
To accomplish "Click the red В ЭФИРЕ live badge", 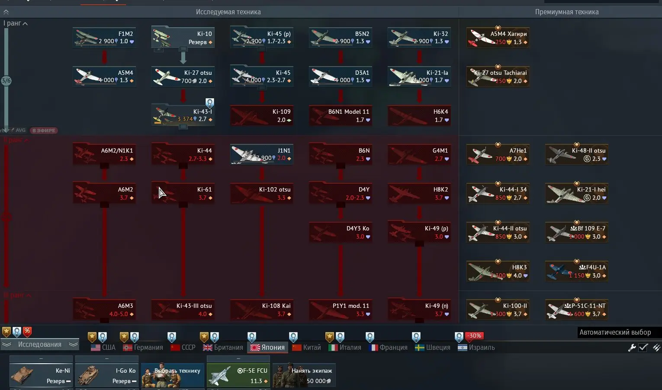I will pos(44,131).
